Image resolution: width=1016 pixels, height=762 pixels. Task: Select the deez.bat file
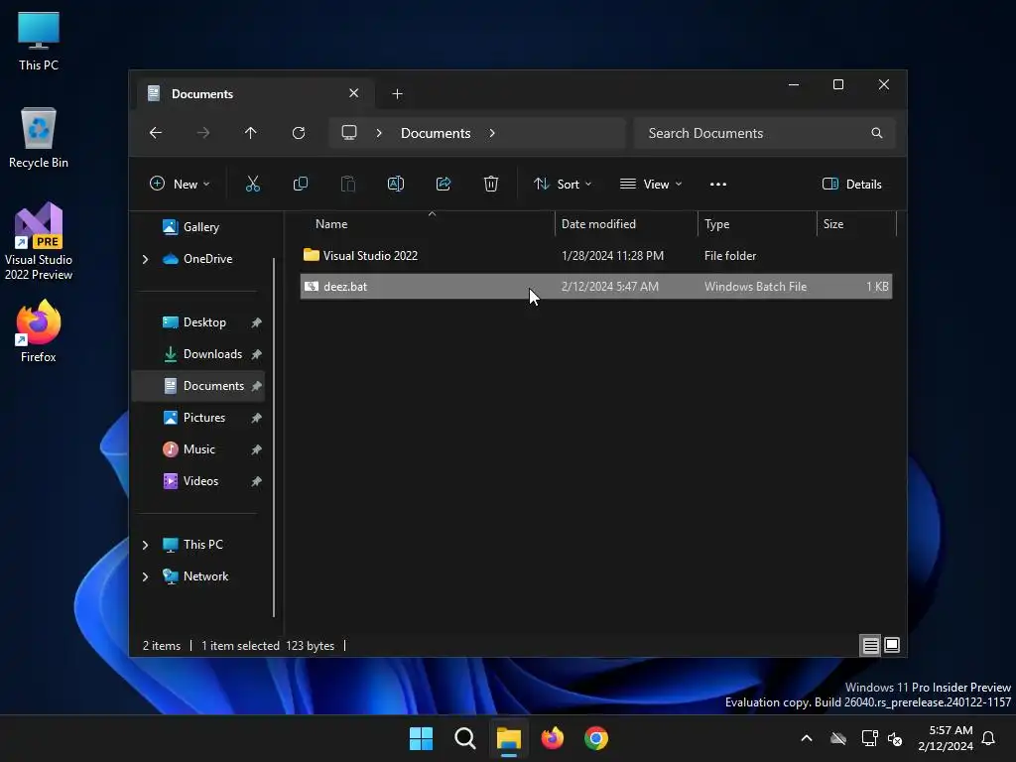coord(596,287)
